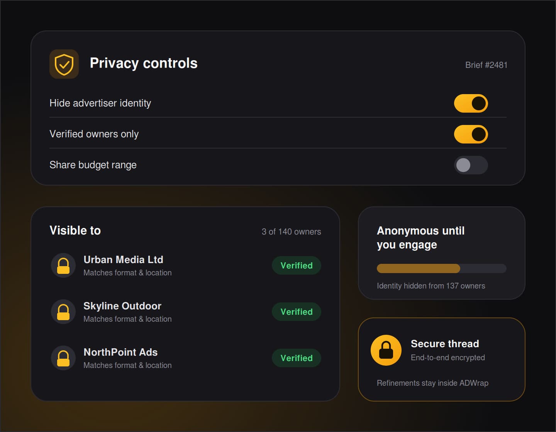
Task: Click Refinements stay inside ADWrap text
Action: (x=432, y=383)
